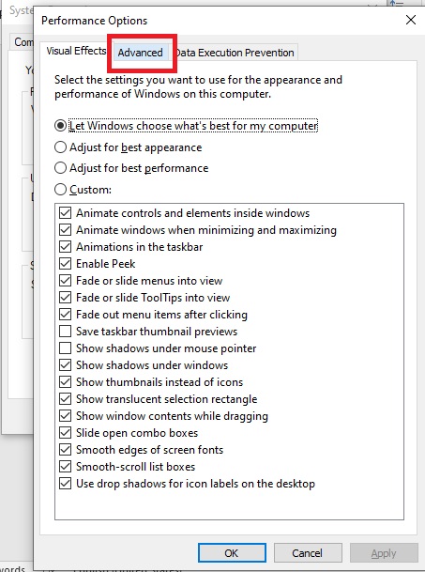425x572 pixels.
Task: Click the Cancel button
Action: point(308,553)
